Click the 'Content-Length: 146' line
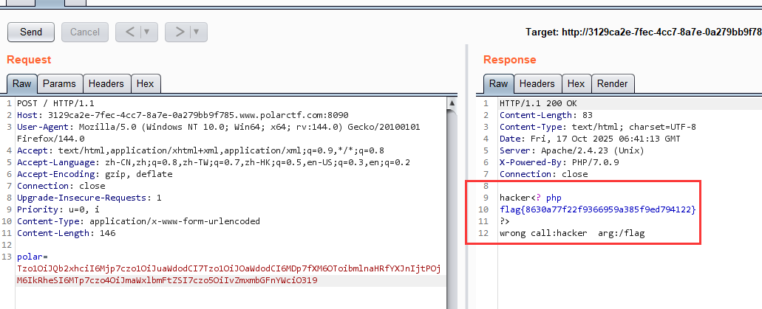The height and width of the screenshot is (309, 762). pos(66,233)
